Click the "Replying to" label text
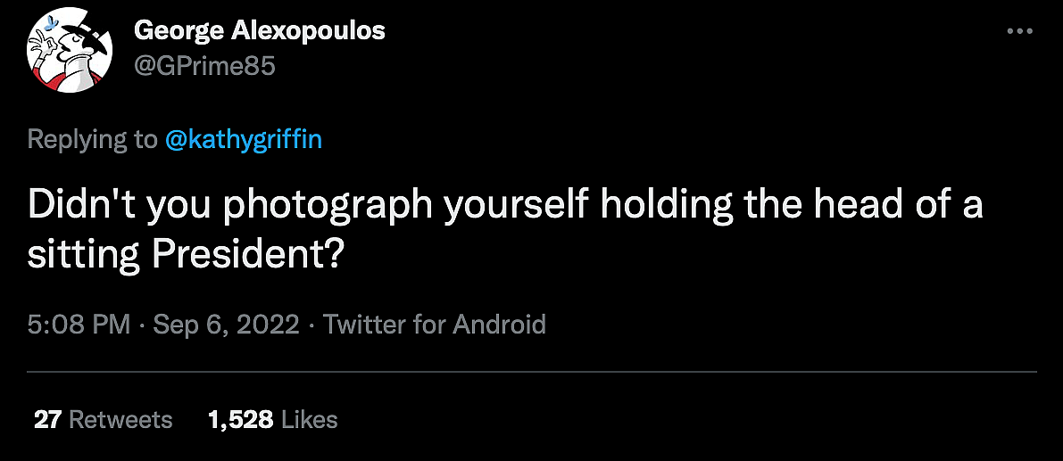1063x461 pixels. click(x=92, y=139)
